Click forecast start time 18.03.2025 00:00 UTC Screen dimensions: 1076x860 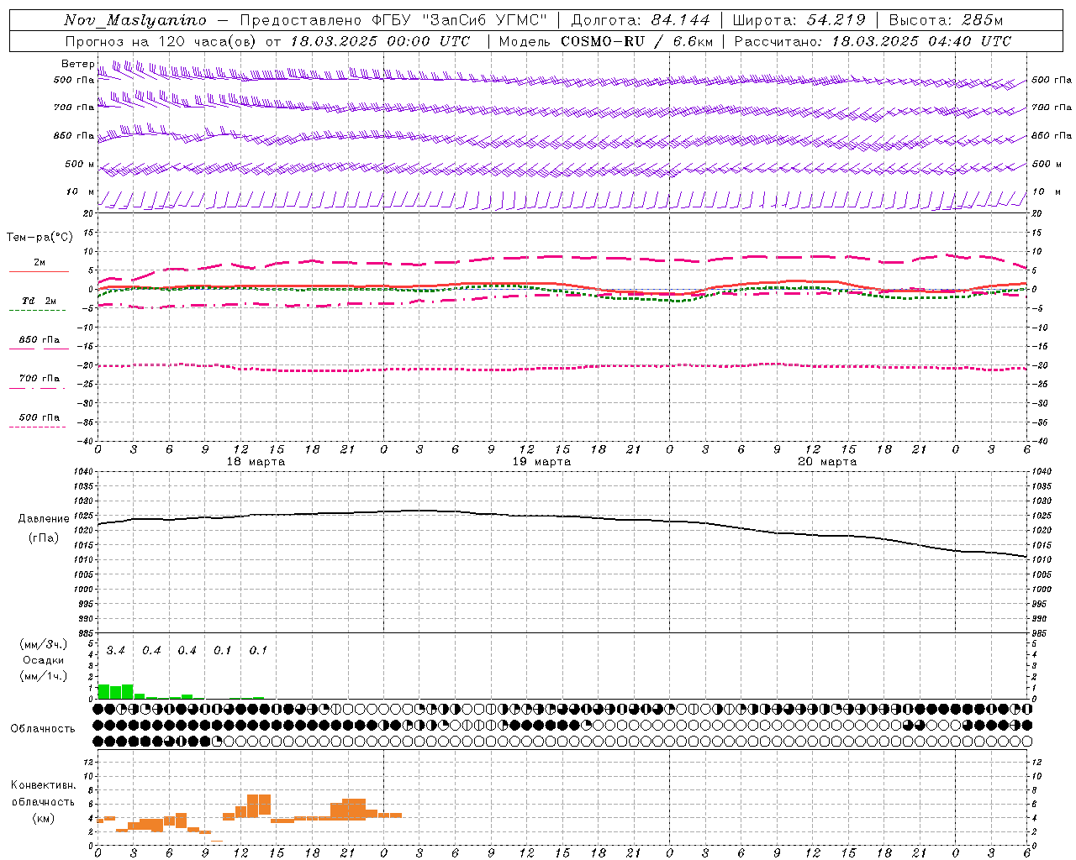tap(380, 41)
